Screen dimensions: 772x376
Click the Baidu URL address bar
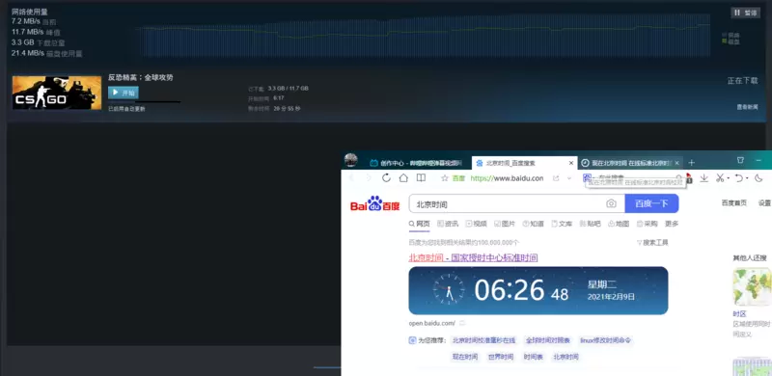508,178
